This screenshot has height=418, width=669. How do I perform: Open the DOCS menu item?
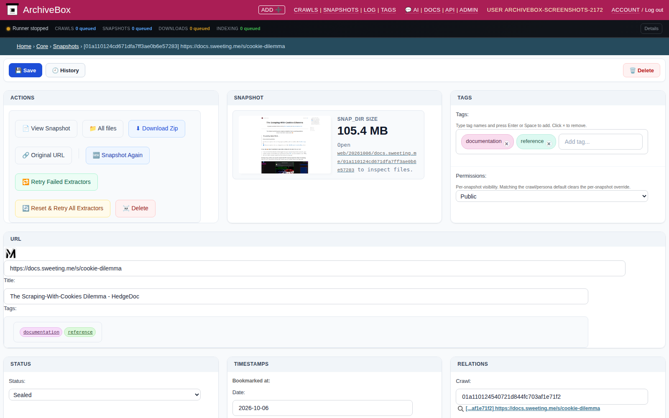pos(432,10)
